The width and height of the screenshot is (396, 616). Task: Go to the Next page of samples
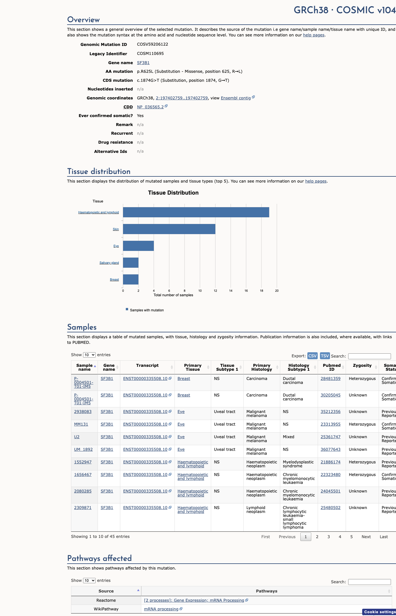click(366, 537)
